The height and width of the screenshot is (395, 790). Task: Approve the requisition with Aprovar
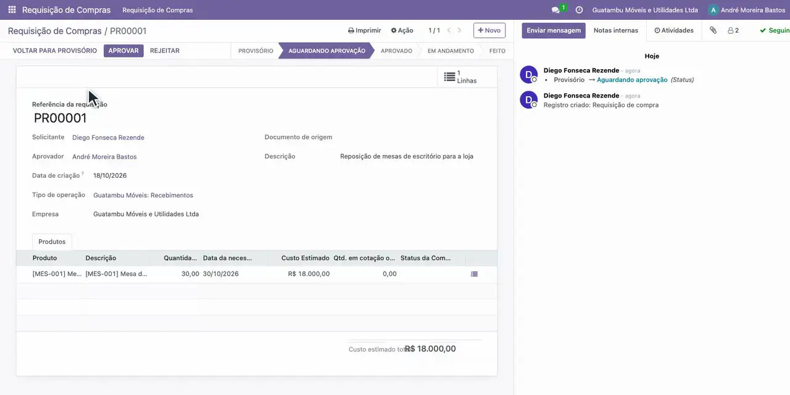click(x=123, y=51)
